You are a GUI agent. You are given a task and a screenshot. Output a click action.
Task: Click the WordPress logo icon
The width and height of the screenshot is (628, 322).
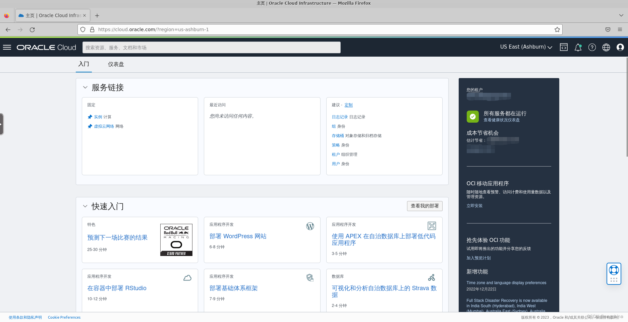[310, 226]
